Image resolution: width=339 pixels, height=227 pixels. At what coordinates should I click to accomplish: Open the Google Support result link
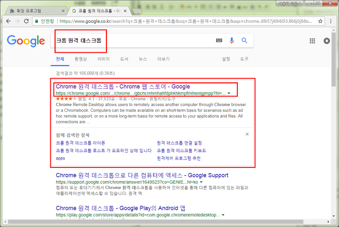(x=142, y=175)
